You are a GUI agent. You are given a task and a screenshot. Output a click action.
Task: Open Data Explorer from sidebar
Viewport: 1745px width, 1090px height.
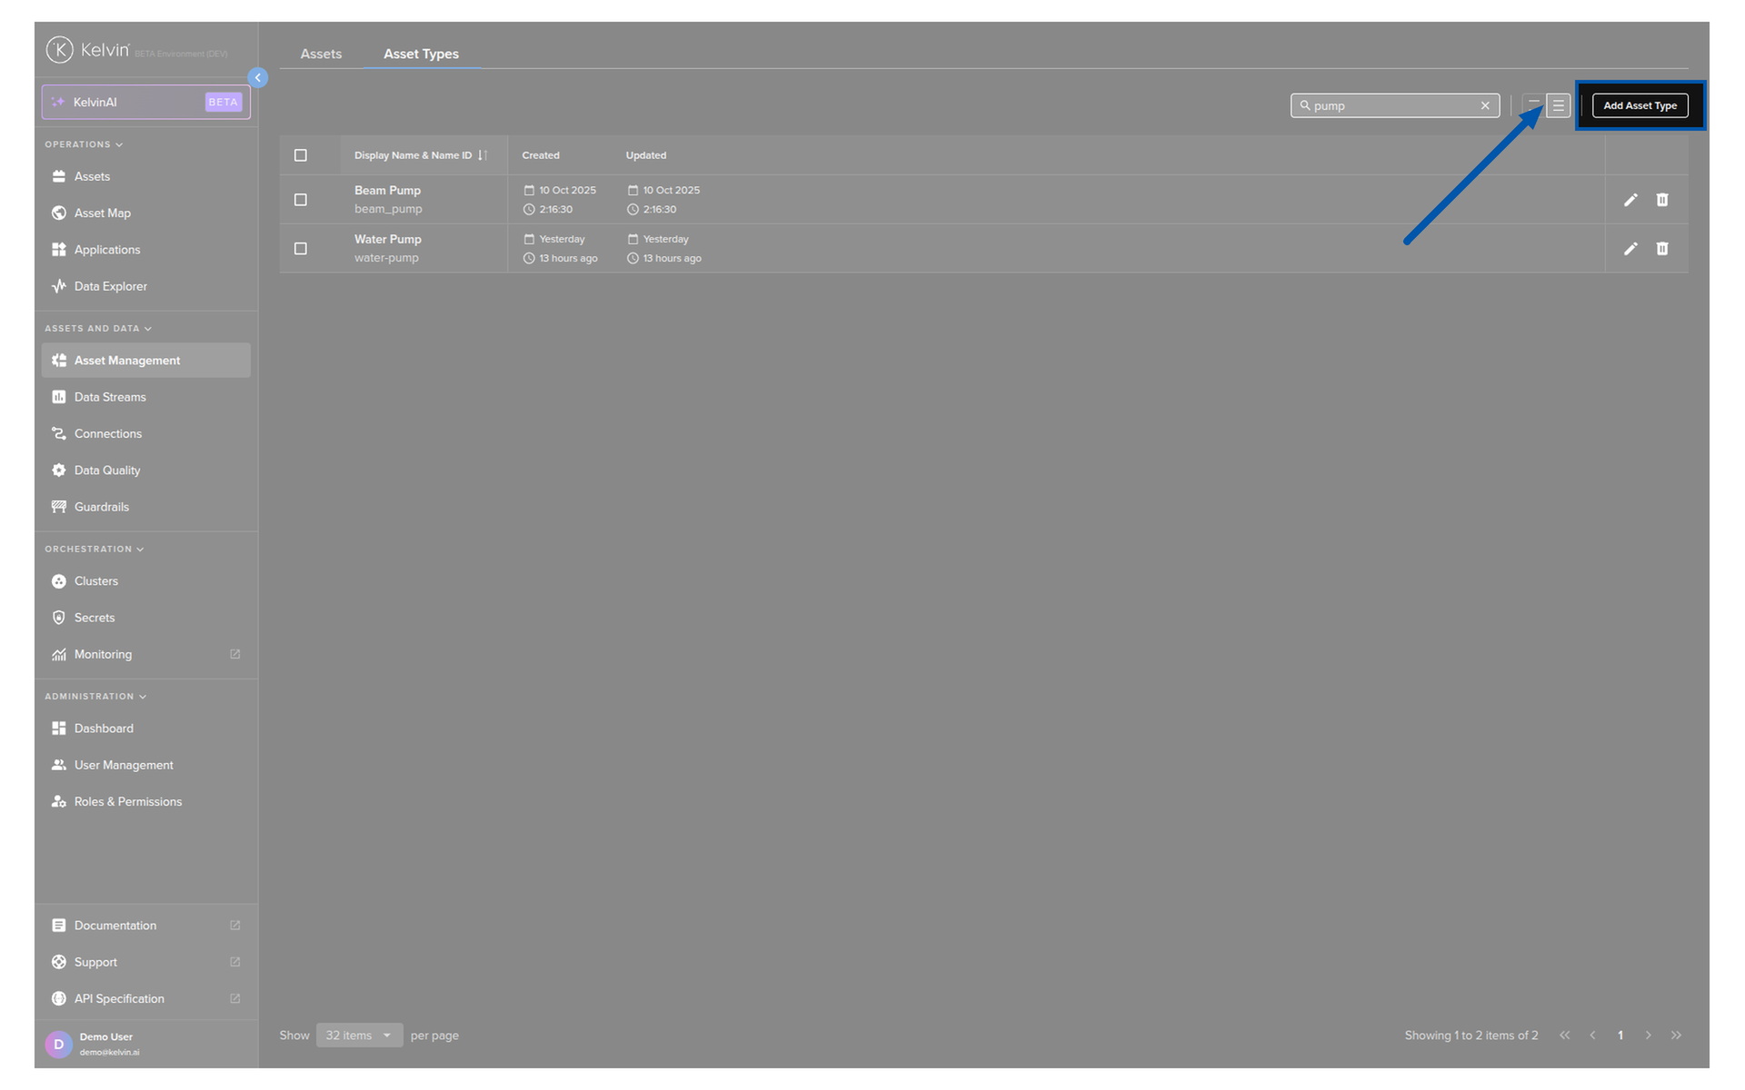click(110, 286)
